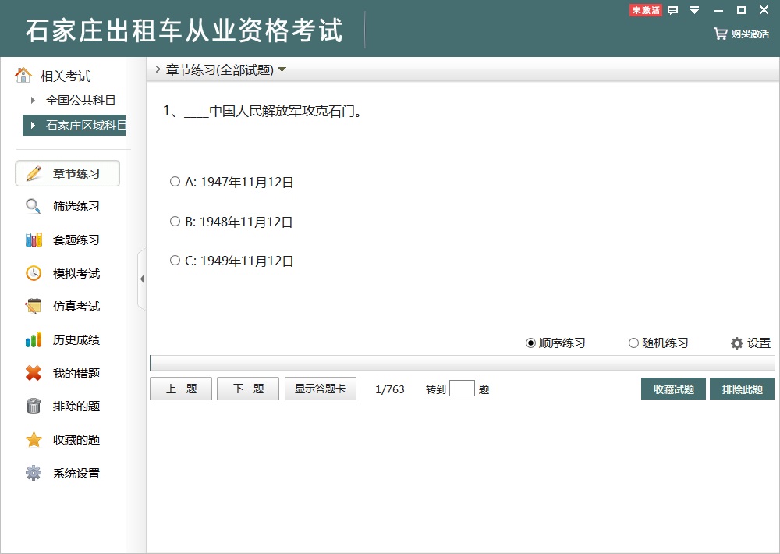Maximize the application window
The image size is (780, 554).
click(741, 10)
